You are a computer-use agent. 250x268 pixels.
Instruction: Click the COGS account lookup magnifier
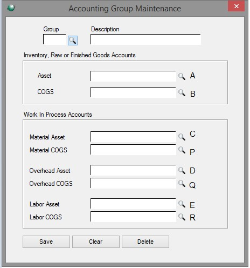(x=182, y=93)
